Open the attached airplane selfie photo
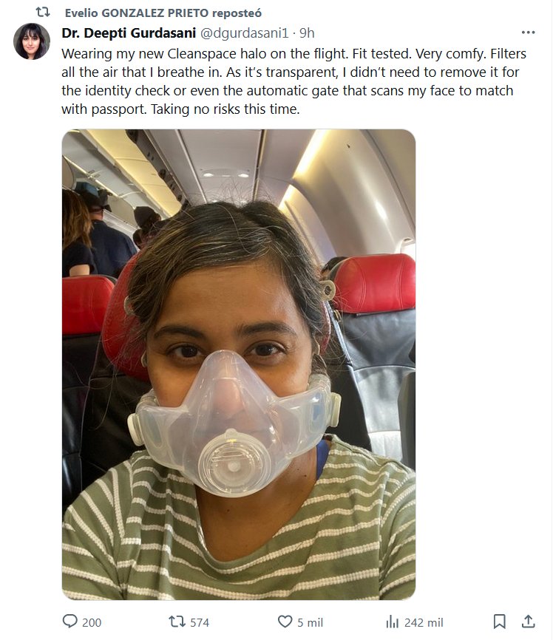The width and height of the screenshot is (553, 640). (x=238, y=364)
